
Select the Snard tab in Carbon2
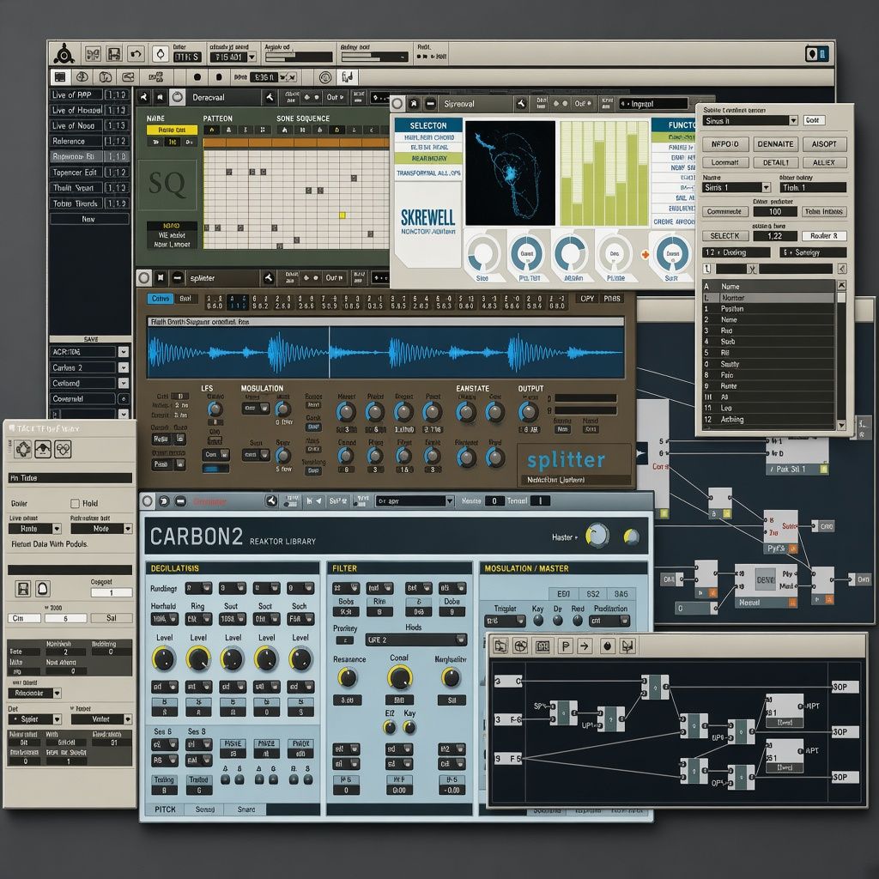(x=246, y=809)
